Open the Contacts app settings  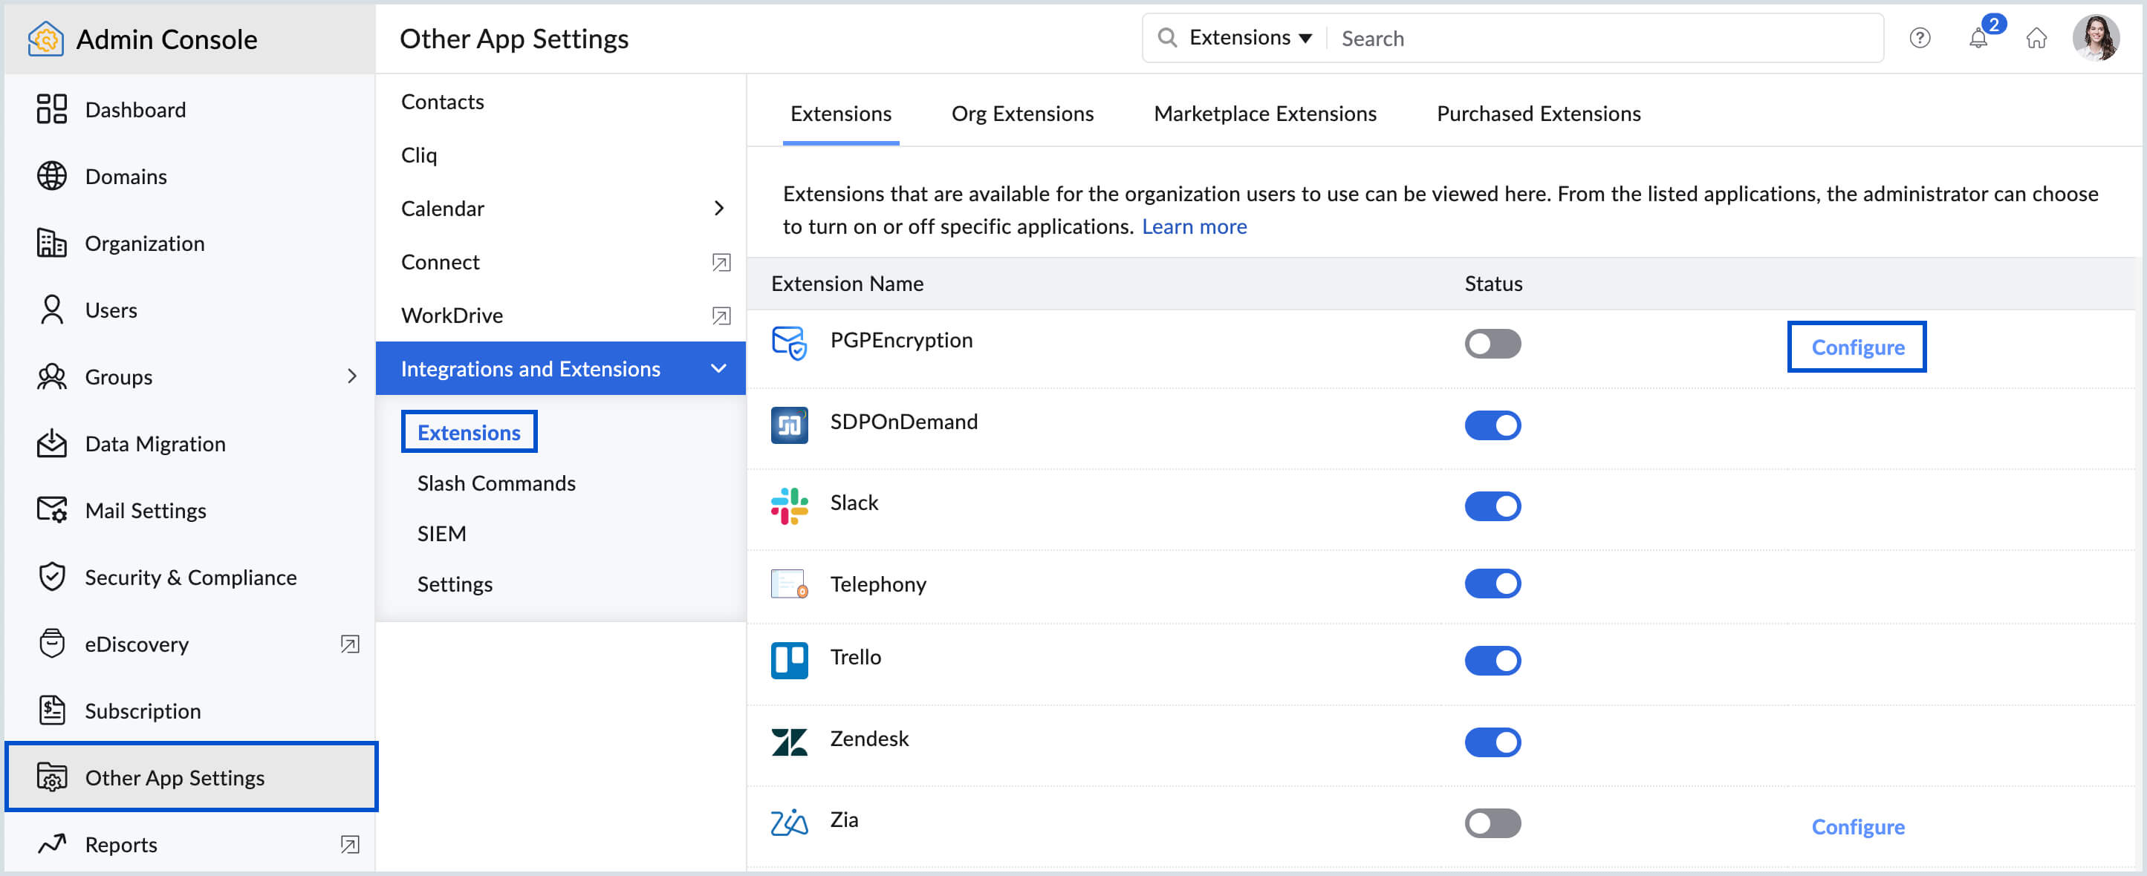442,101
